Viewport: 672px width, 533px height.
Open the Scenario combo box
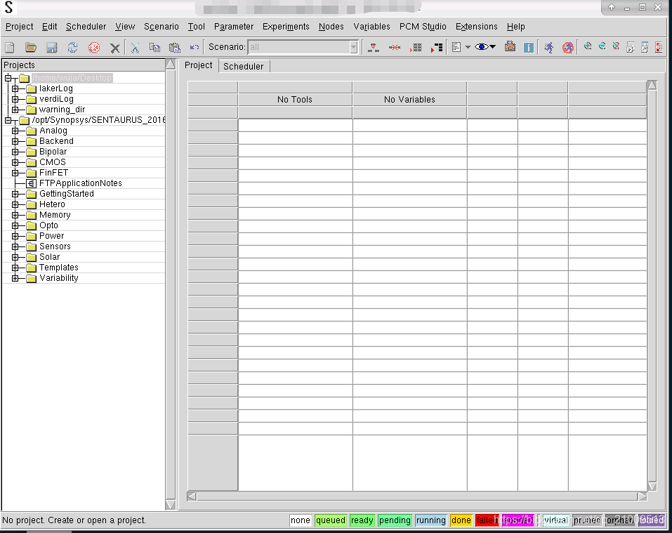coord(303,47)
